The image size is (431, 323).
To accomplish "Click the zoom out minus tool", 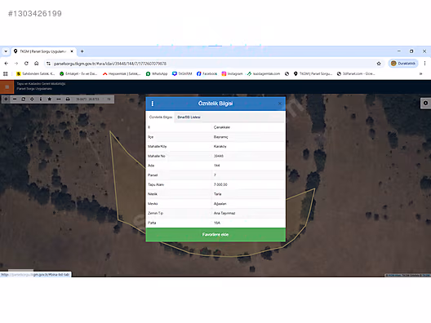I will 15,100.
